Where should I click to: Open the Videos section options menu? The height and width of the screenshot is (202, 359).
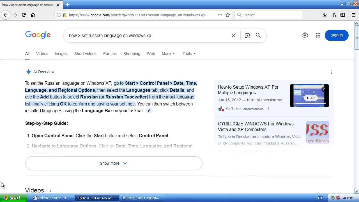[50, 190]
